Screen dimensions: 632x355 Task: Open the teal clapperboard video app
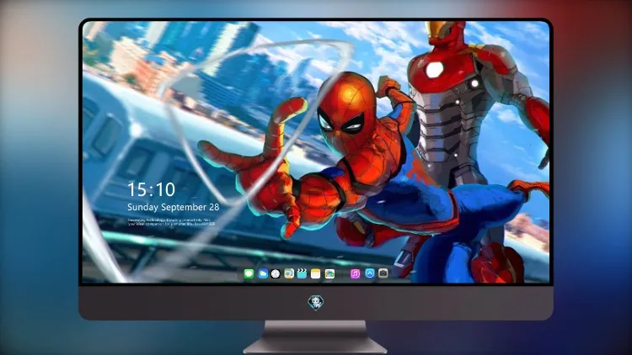click(302, 274)
